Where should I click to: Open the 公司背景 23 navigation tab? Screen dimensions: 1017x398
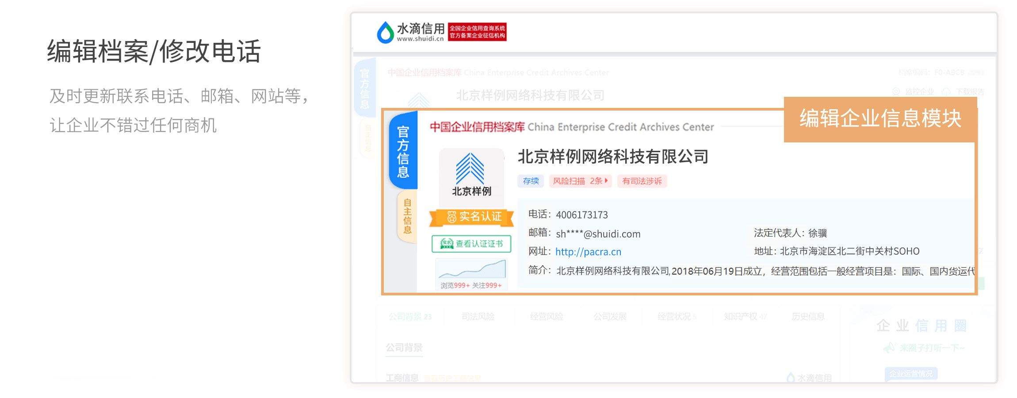[410, 317]
